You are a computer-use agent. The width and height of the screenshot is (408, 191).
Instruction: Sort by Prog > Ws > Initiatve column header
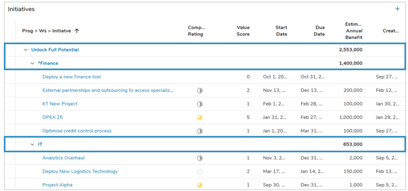point(47,31)
